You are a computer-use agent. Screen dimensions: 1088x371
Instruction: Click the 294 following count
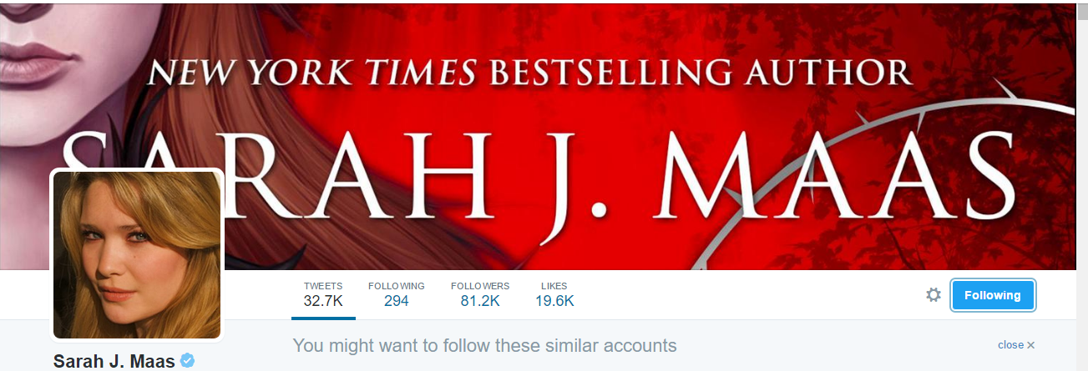(397, 301)
